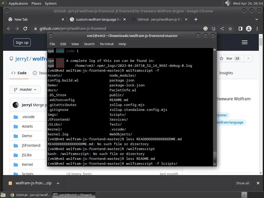Screen dimensions: 264x198
Task: Click the Assets folder icon in GitHub list
Action: point(16,126)
